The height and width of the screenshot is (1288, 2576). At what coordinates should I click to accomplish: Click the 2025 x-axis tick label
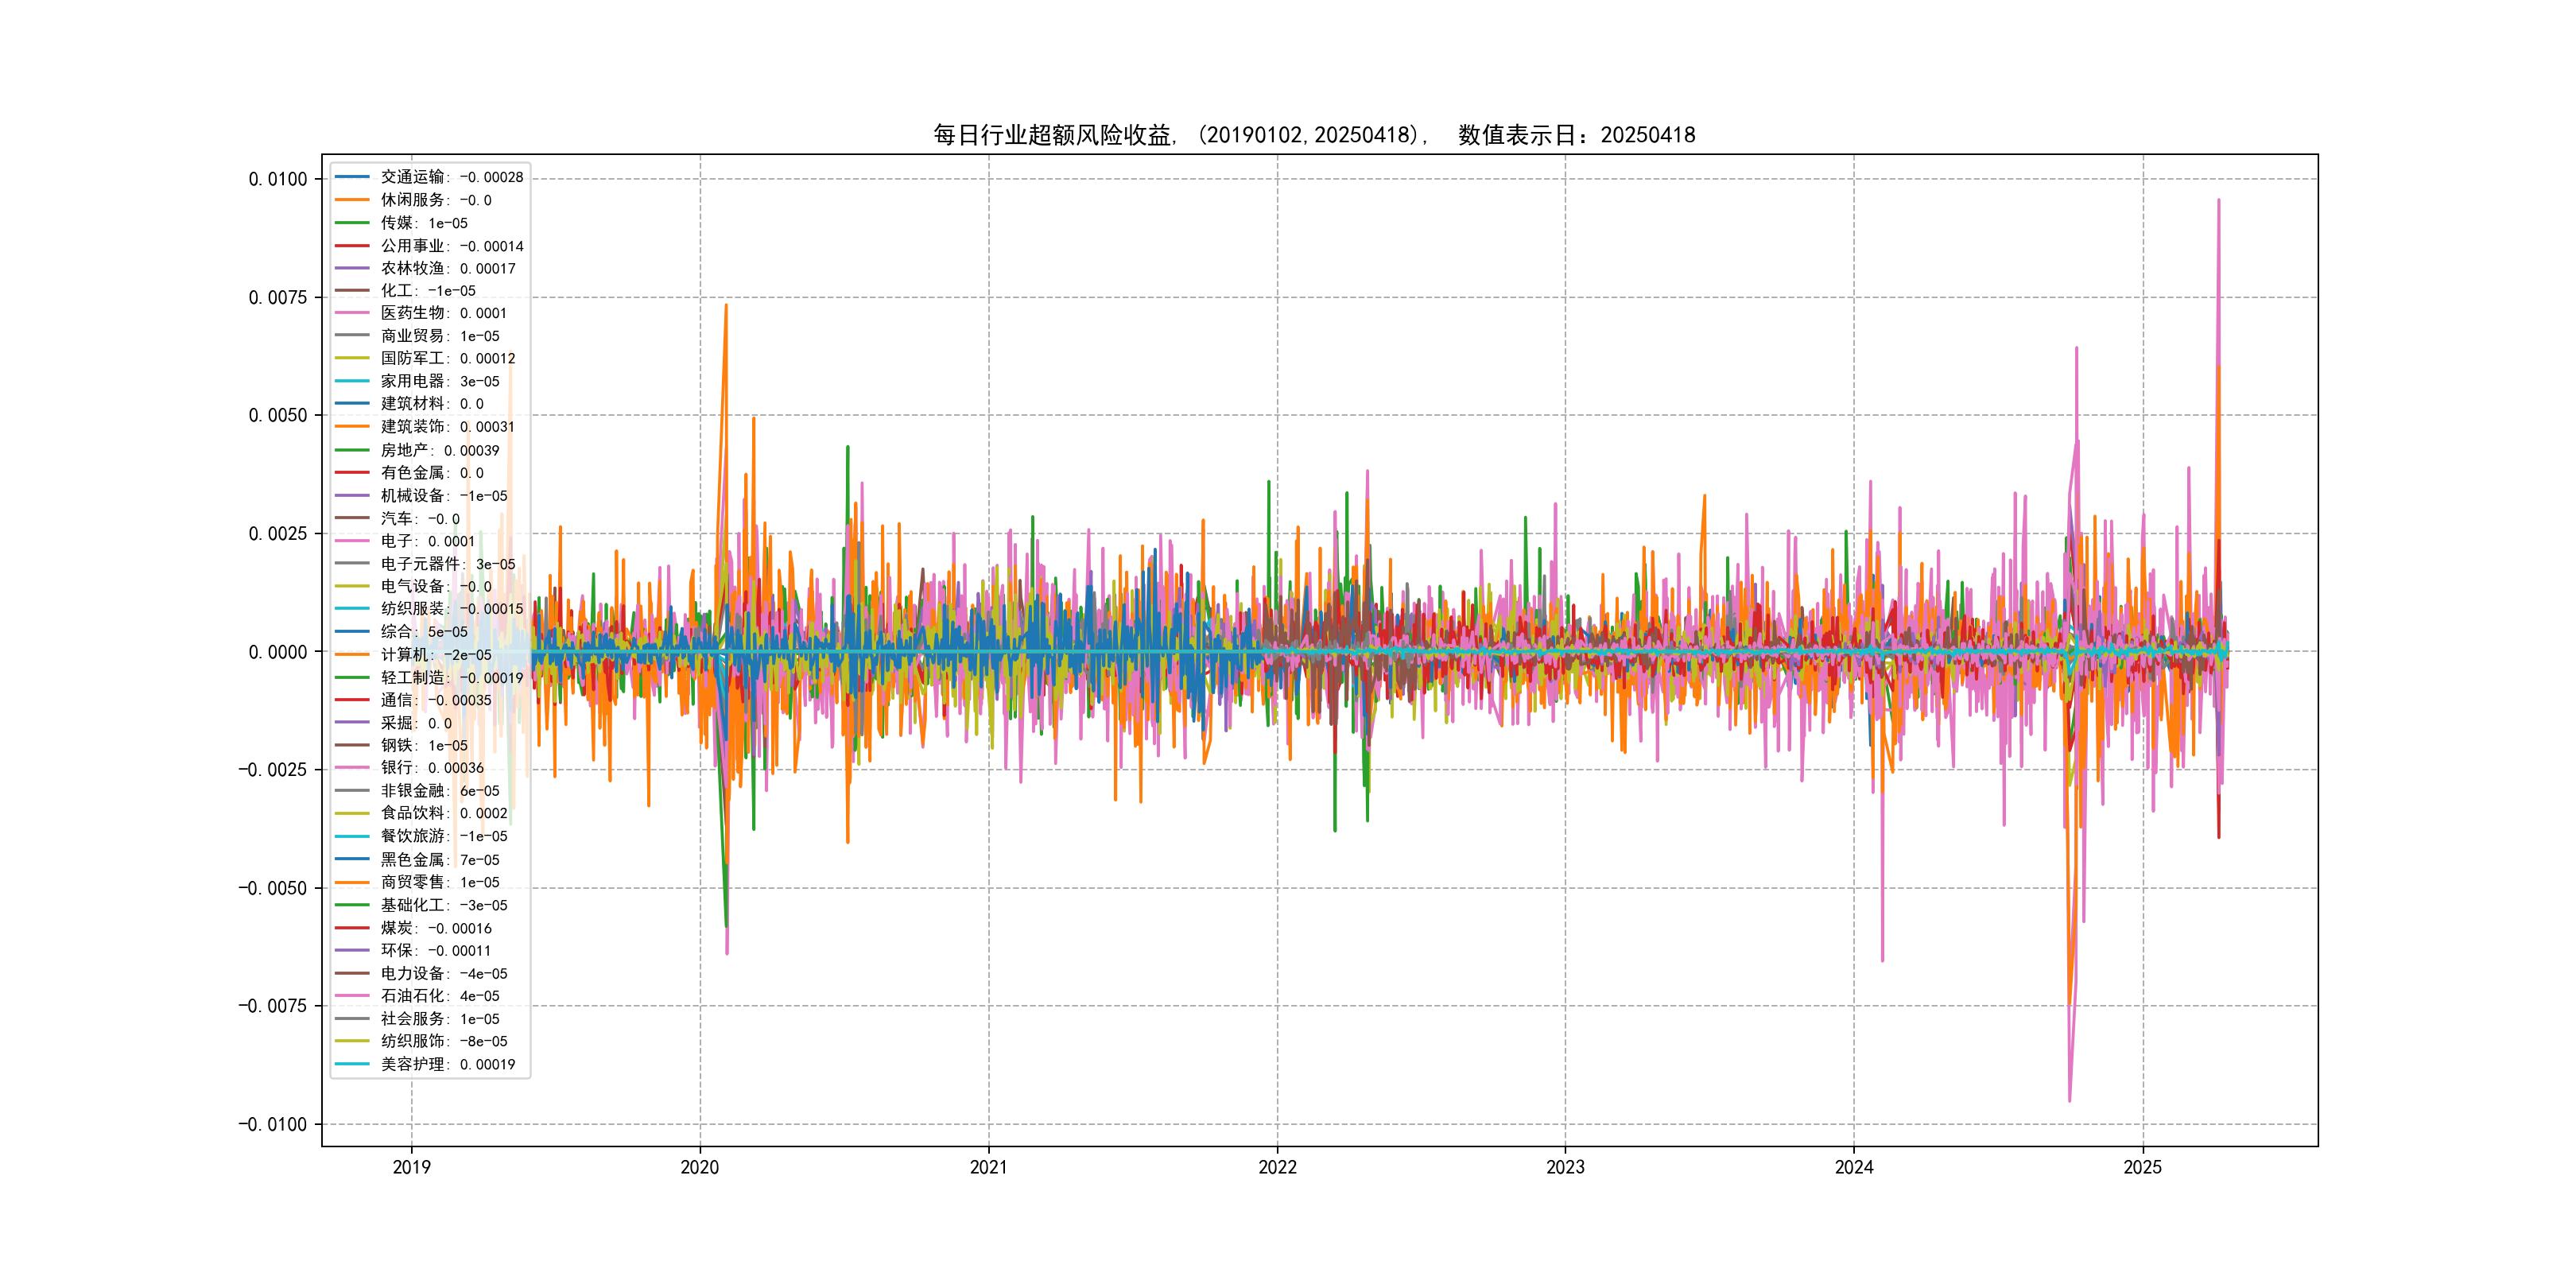pyautogui.click(x=2142, y=1167)
